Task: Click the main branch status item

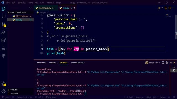Action: [x=6, y=97]
